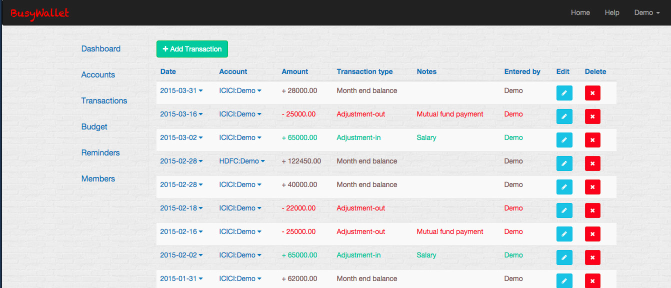Edit the 2015-03-16 mutual fund payment row

(564, 116)
